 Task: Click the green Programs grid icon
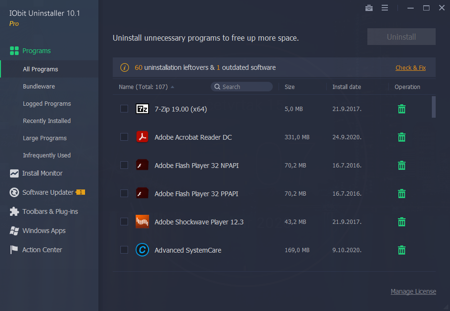[x=14, y=51]
